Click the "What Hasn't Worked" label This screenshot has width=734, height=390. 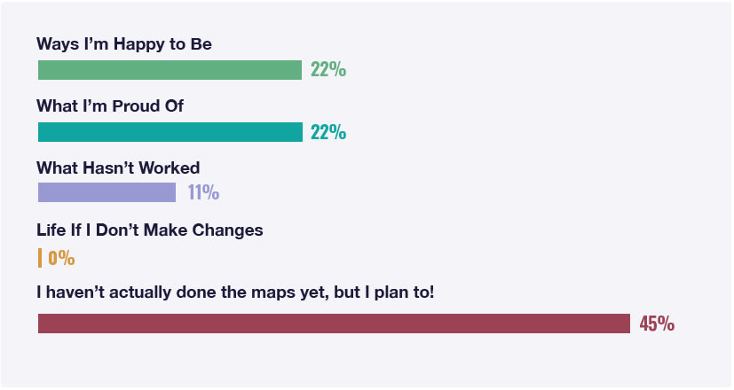coord(118,168)
